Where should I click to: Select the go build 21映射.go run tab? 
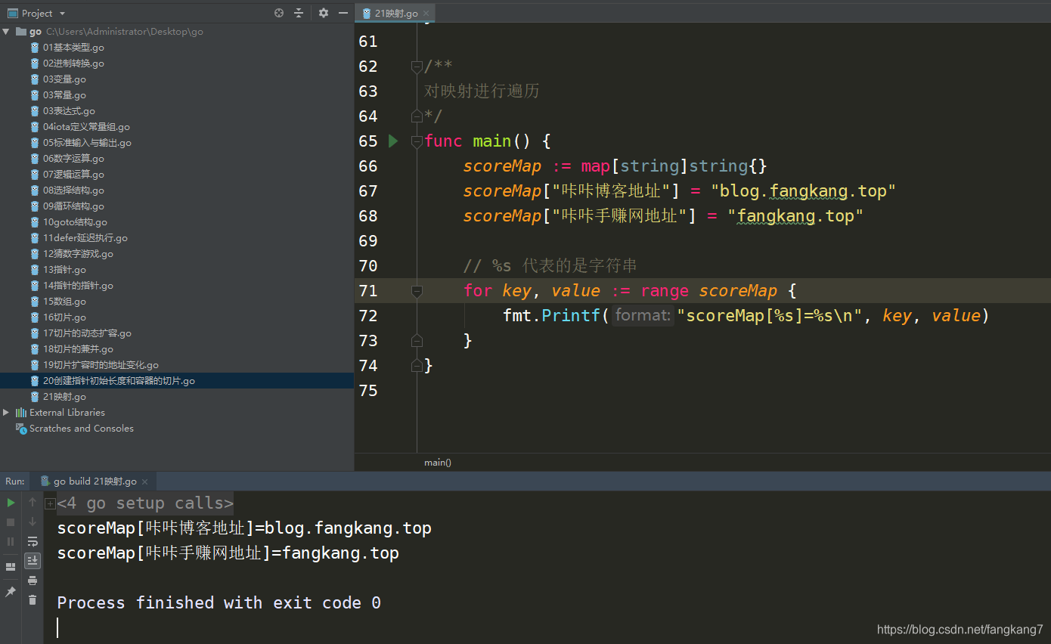pos(95,481)
